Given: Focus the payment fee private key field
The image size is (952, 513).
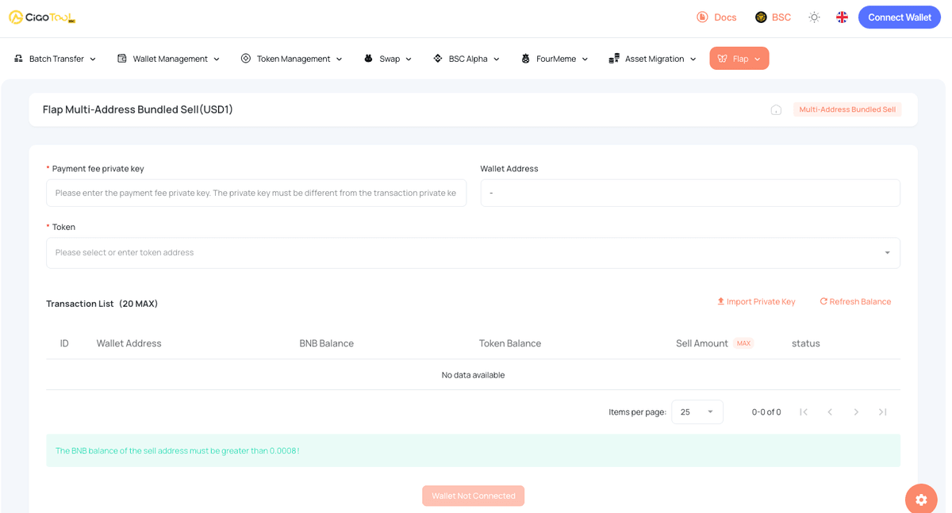Looking at the screenshot, I should pyautogui.click(x=256, y=193).
